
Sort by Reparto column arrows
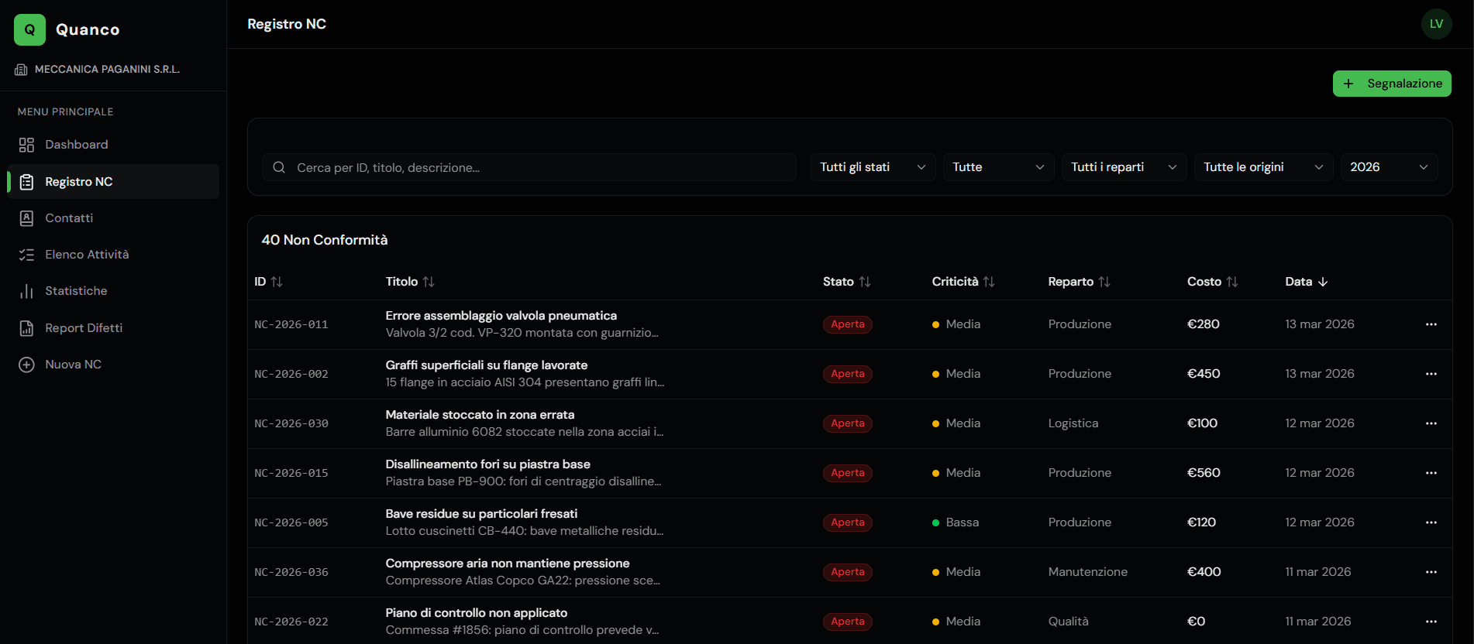point(1104,282)
